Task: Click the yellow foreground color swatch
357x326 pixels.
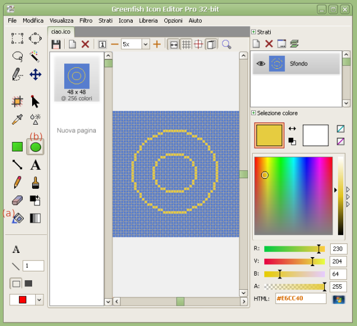Action: click(x=269, y=135)
